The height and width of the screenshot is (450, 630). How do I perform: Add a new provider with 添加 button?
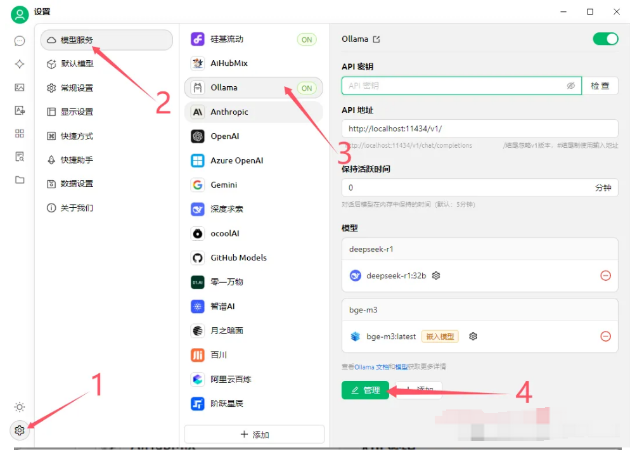coord(254,434)
